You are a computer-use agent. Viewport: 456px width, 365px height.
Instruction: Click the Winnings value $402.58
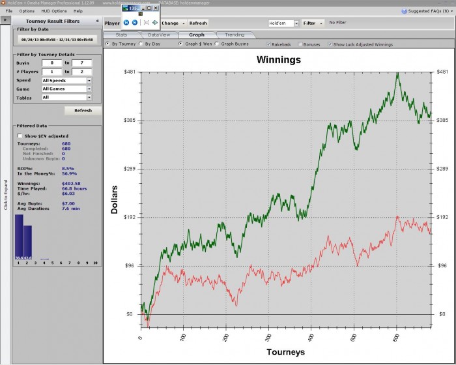(71, 184)
